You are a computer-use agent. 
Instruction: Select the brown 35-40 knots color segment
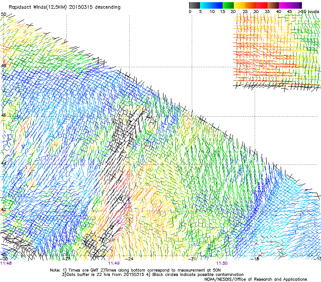(x=273, y=5)
